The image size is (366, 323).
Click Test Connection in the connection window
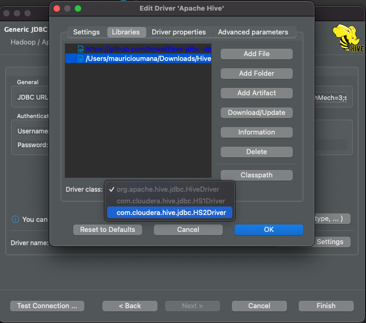pos(47,306)
